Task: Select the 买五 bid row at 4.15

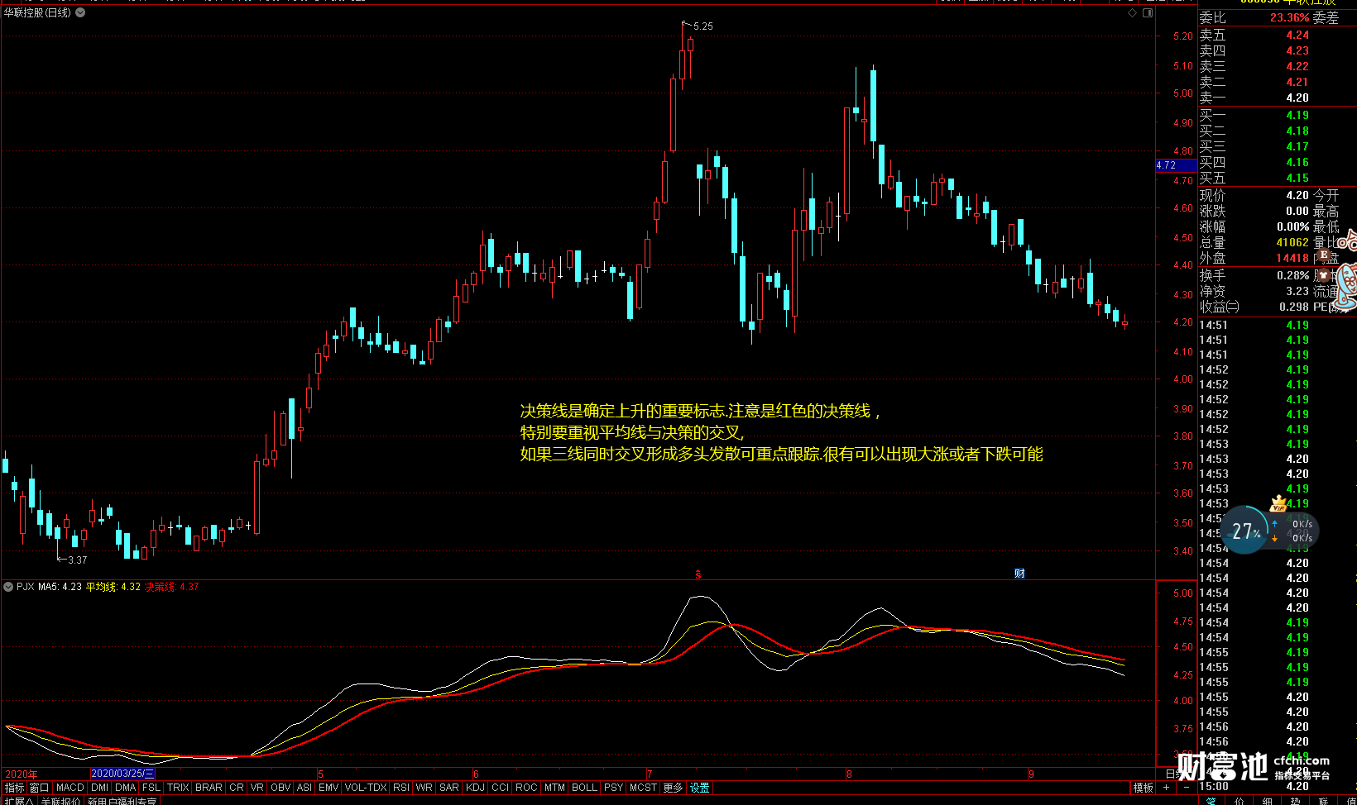Action: coord(1278,178)
